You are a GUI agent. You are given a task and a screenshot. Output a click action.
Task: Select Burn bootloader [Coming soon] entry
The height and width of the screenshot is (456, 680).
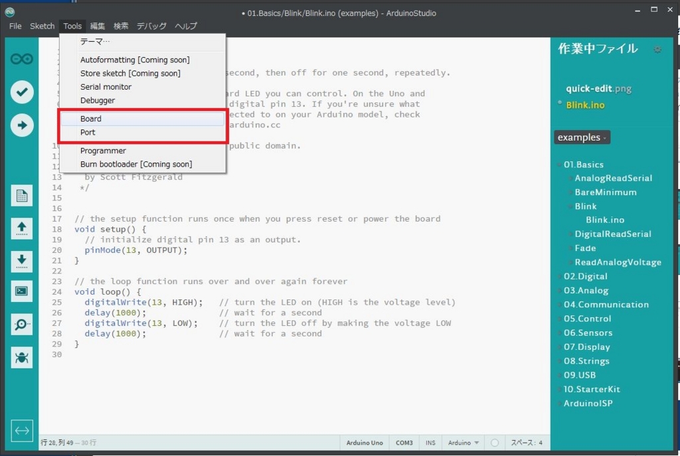[x=142, y=164]
